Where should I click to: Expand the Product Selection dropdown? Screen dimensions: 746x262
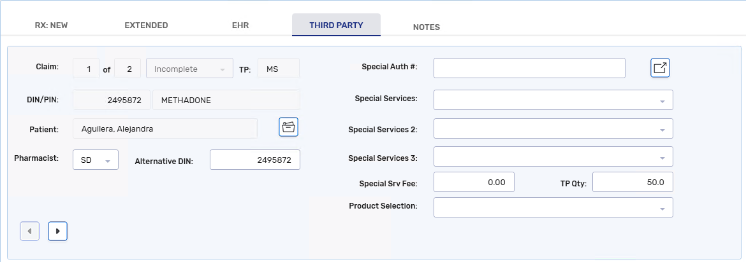pyautogui.click(x=553, y=207)
